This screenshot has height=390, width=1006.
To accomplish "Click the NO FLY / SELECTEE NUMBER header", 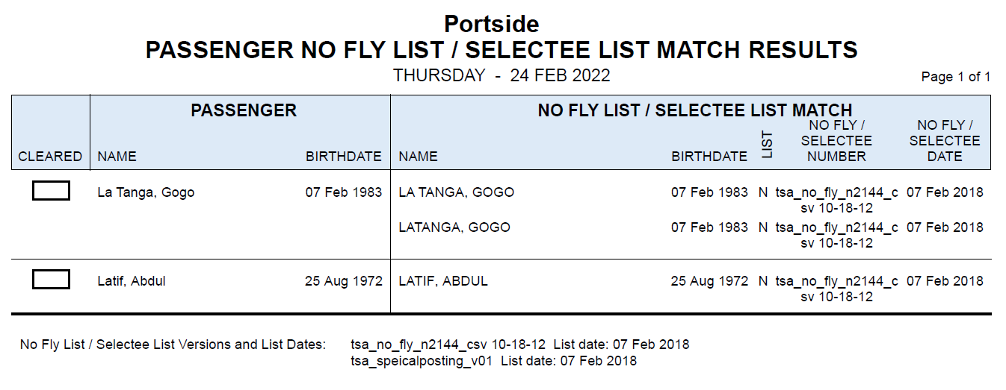I will (836, 141).
